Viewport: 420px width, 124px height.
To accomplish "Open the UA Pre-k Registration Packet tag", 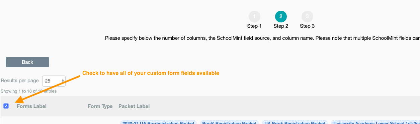I will (295, 122).
